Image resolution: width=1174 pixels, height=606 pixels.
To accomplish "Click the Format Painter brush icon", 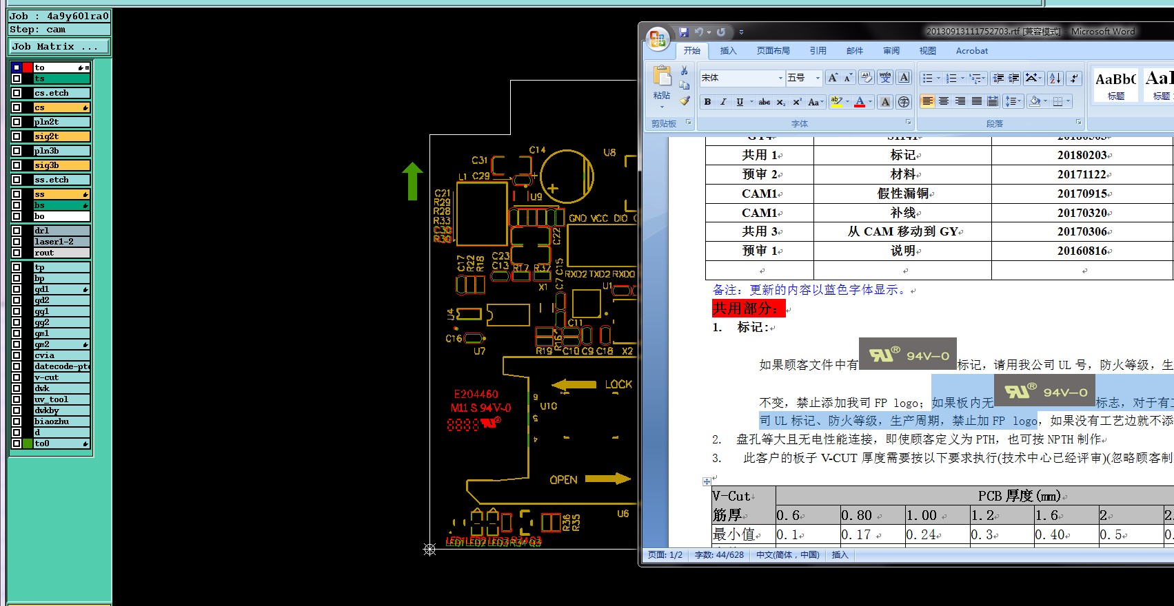I will pyautogui.click(x=685, y=101).
